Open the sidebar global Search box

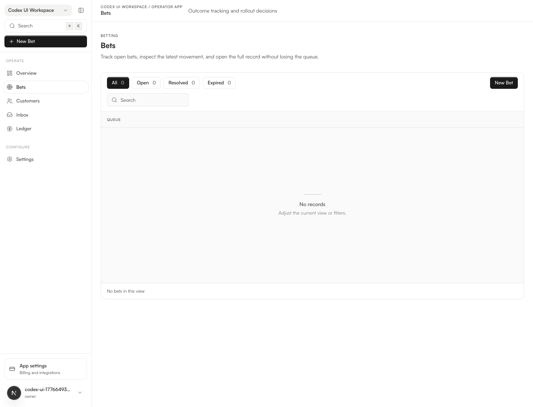(41, 26)
